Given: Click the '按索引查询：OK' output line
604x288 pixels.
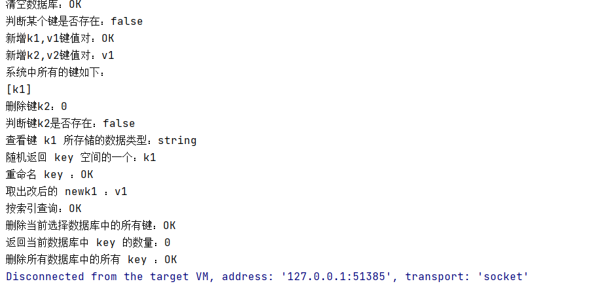Looking at the screenshot, I should pos(44,208).
